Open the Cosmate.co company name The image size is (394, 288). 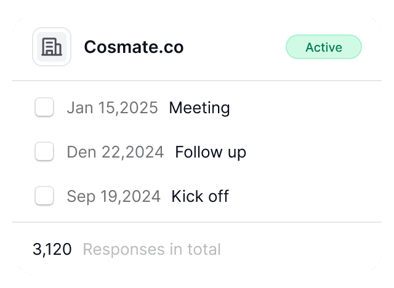pyautogui.click(x=134, y=47)
